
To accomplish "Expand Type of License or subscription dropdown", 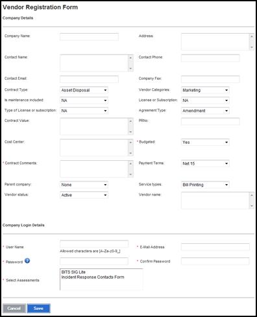I will click(84, 111).
